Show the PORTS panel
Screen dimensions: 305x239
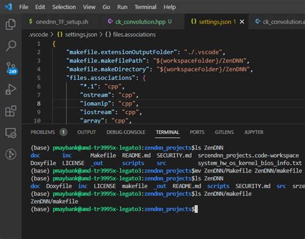pyautogui.click(x=197, y=132)
